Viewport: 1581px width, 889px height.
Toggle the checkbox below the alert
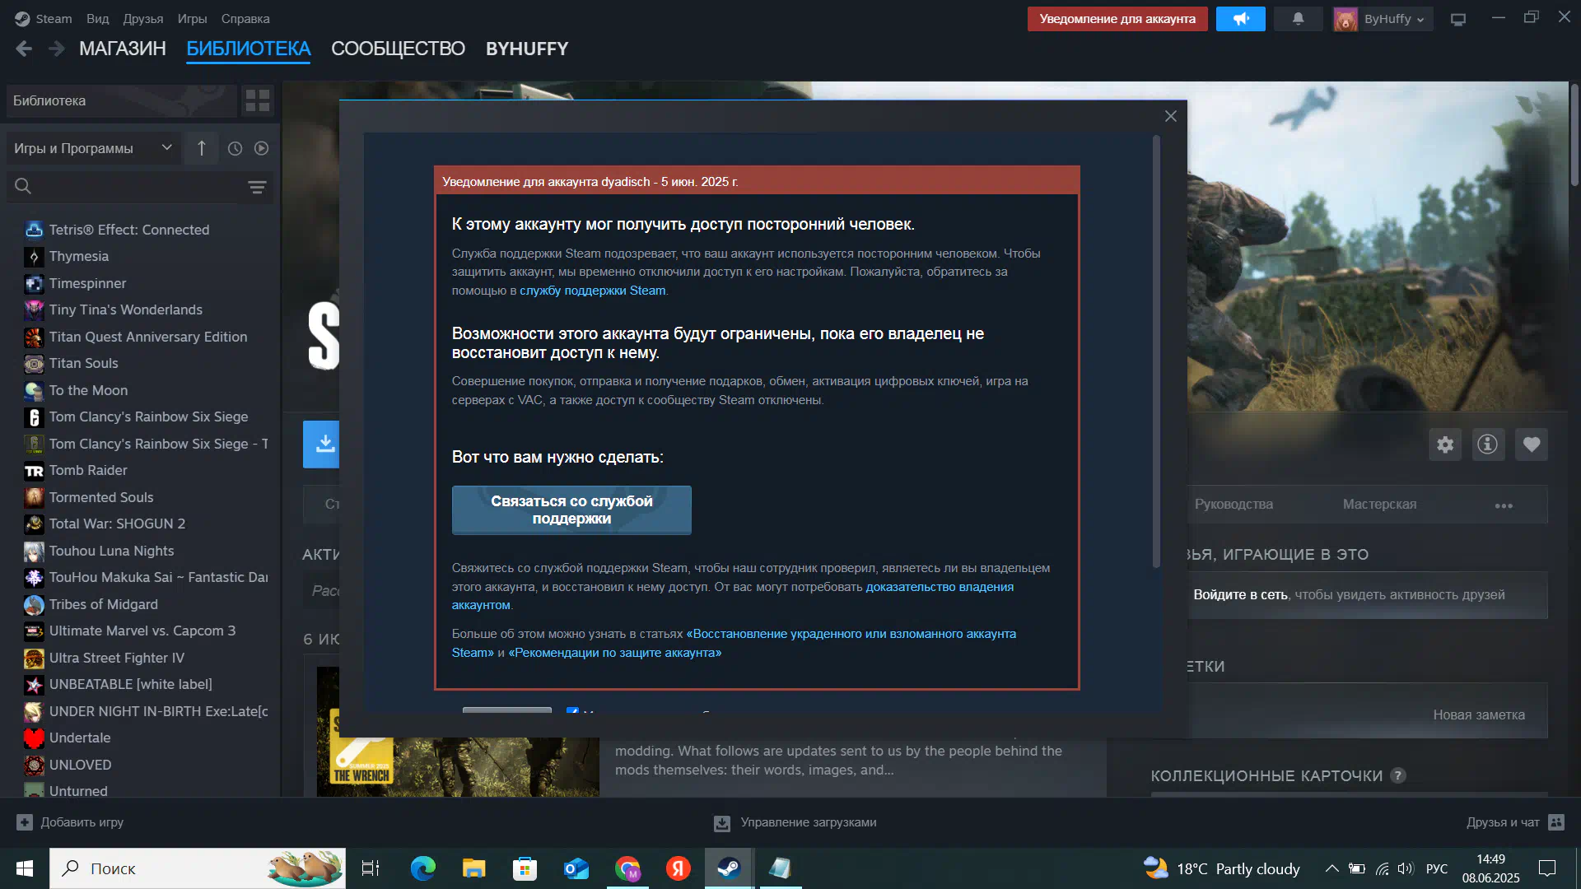[572, 711]
